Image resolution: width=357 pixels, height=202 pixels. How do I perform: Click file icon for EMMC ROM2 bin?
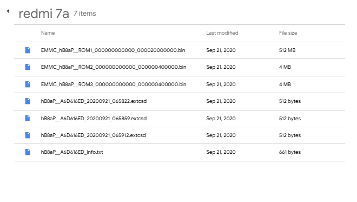coord(28,67)
